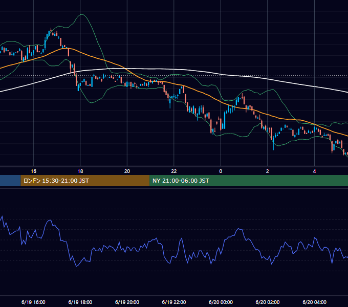Click the '22' hour label on price chart axis
348x307 pixels.
pos(174,171)
